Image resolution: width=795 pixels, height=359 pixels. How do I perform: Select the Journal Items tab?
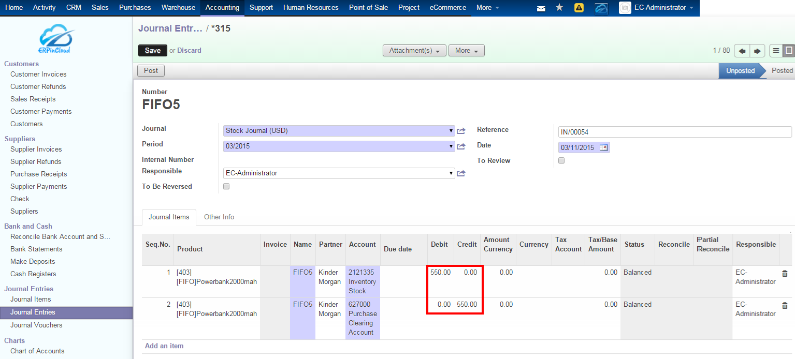169,217
